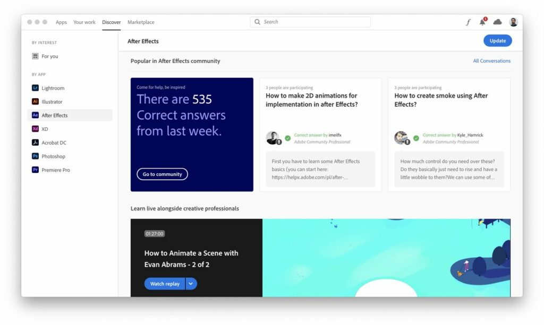Image resolution: width=544 pixels, height=325 pixels.
Task: Click the XD app icon
Action: point(35,129)
